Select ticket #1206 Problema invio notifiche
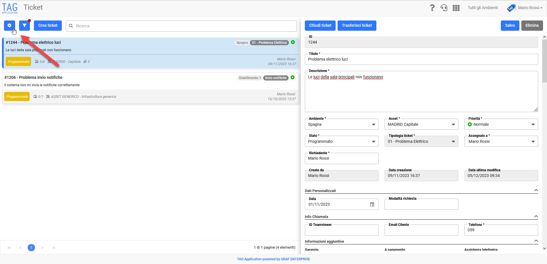The width and height of the screenshot is (547, 264). tap(150, 88)
